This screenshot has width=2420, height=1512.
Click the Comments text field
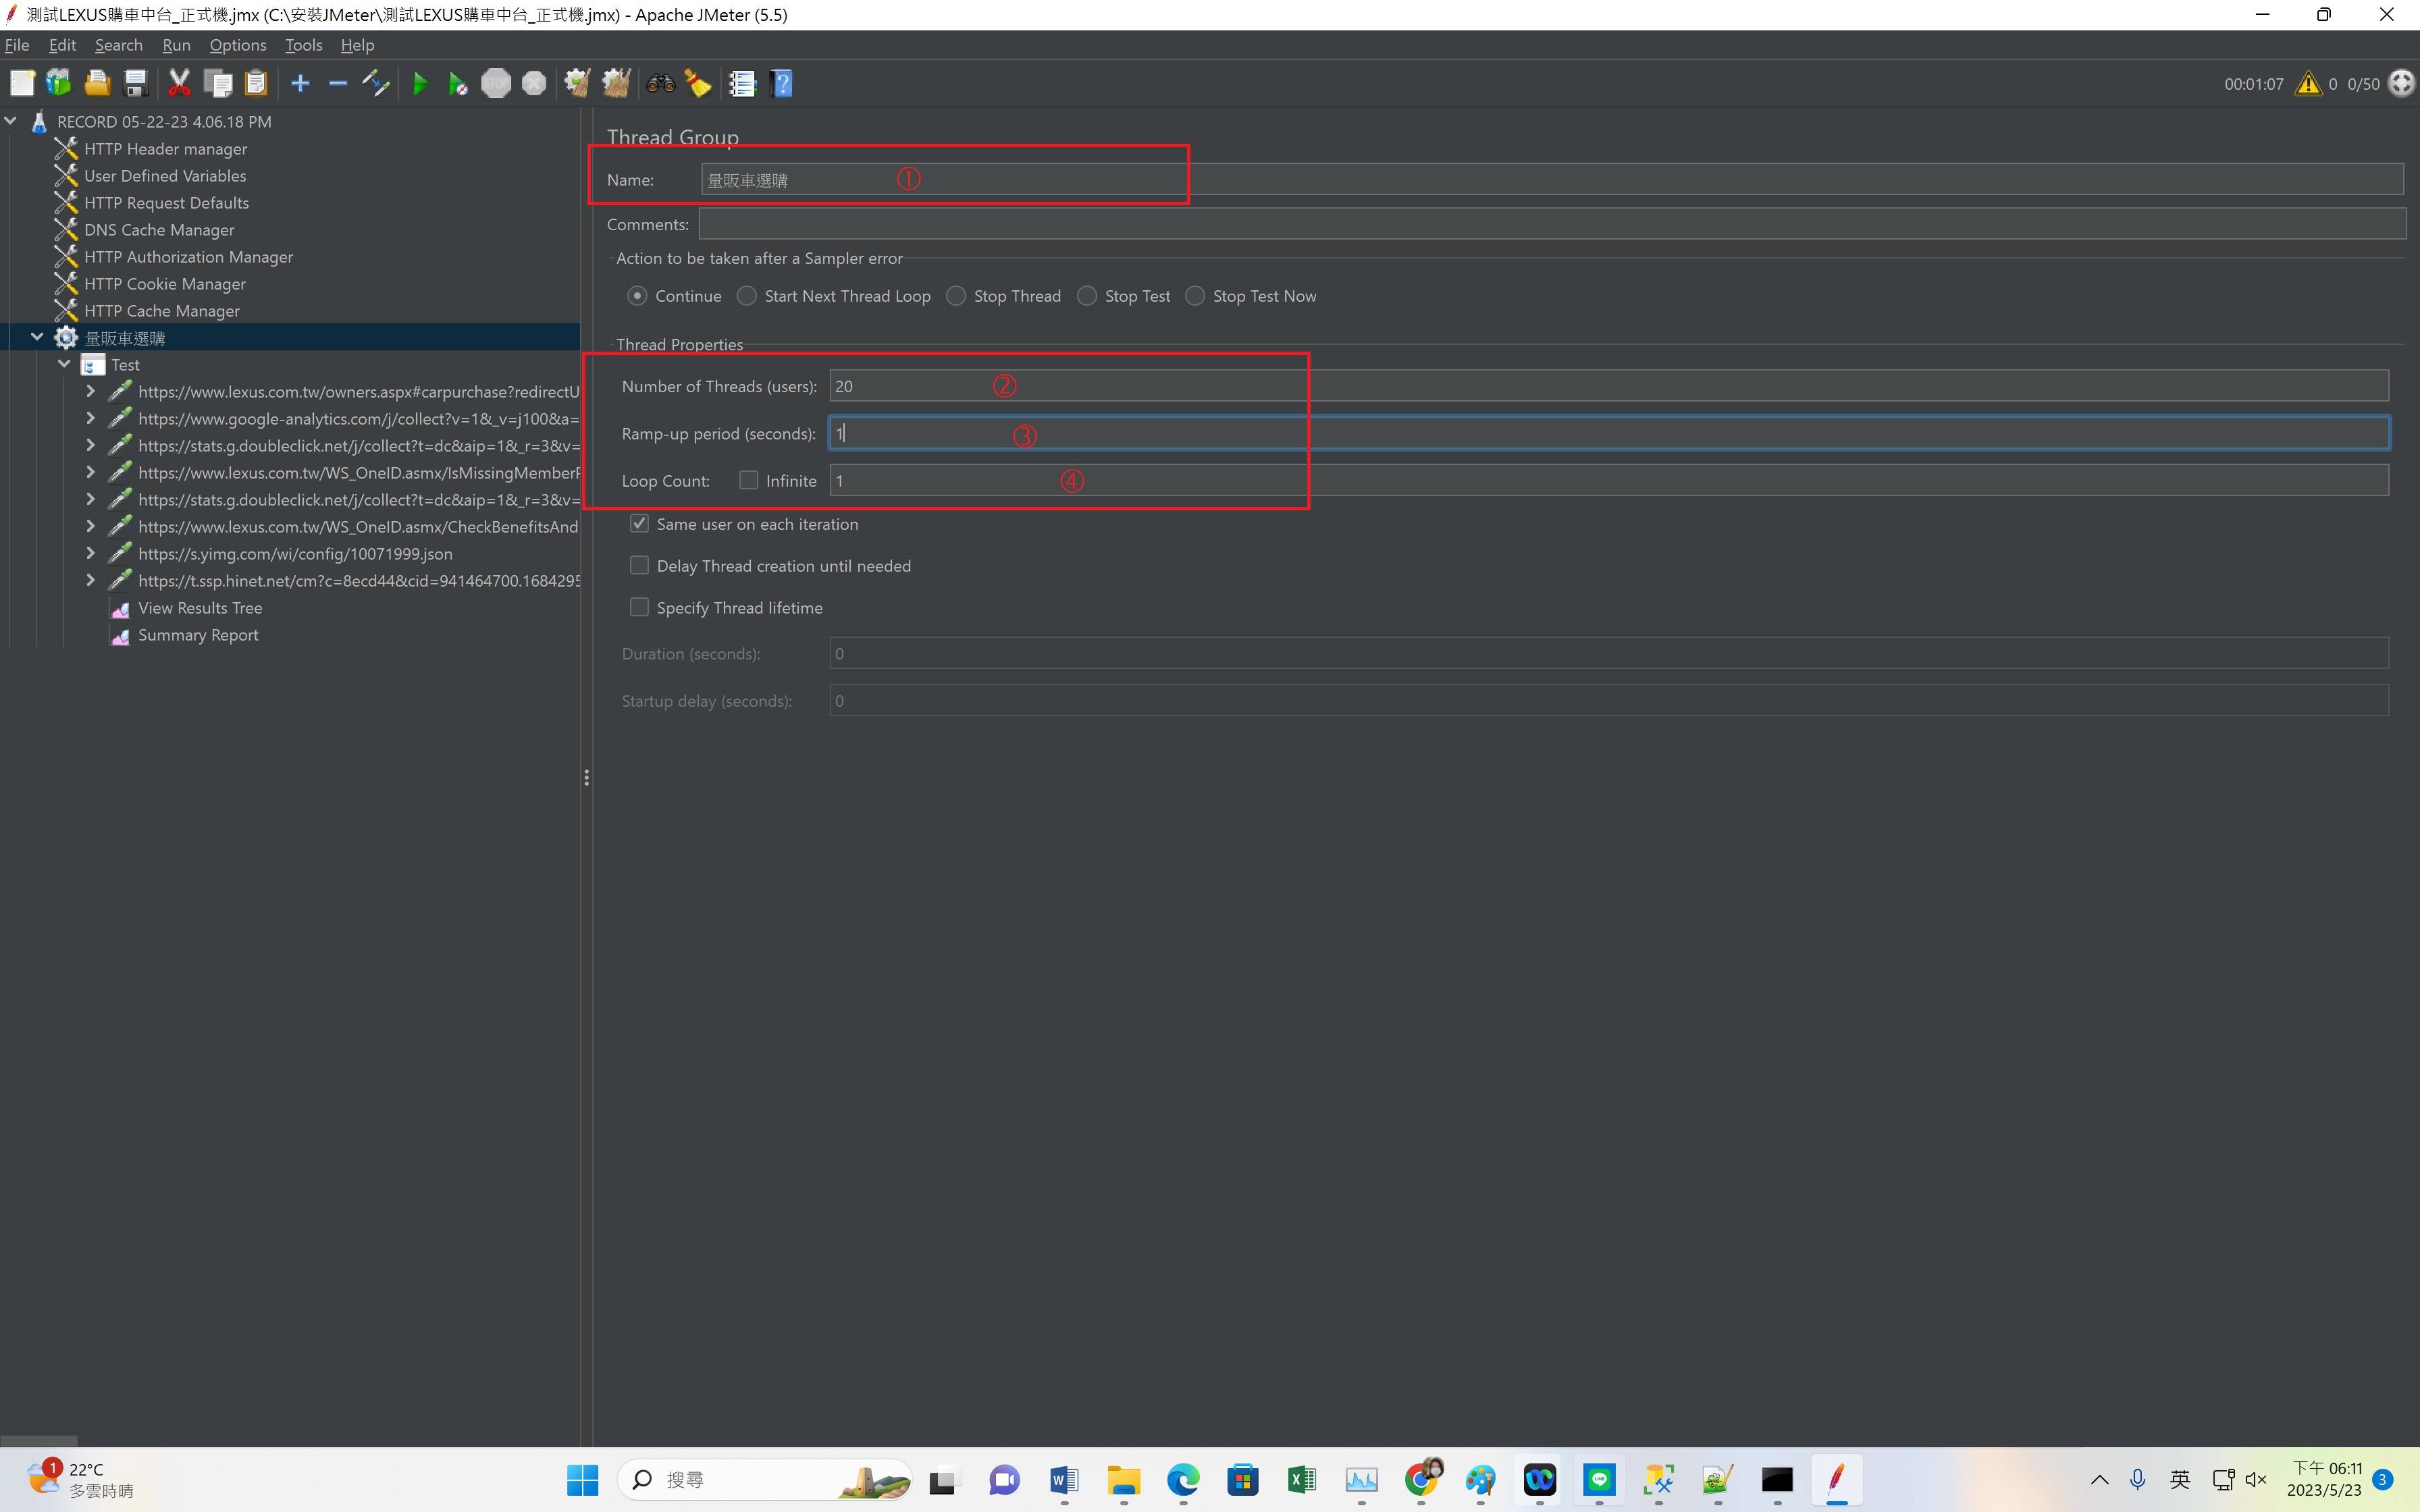point(1551,224)
